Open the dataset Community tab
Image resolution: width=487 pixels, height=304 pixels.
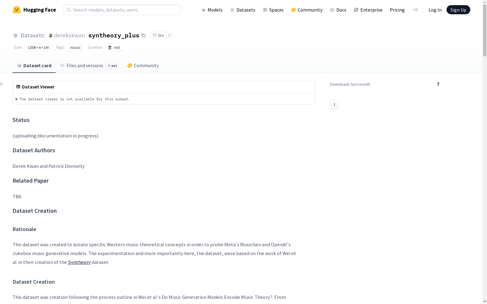[143, 66]
